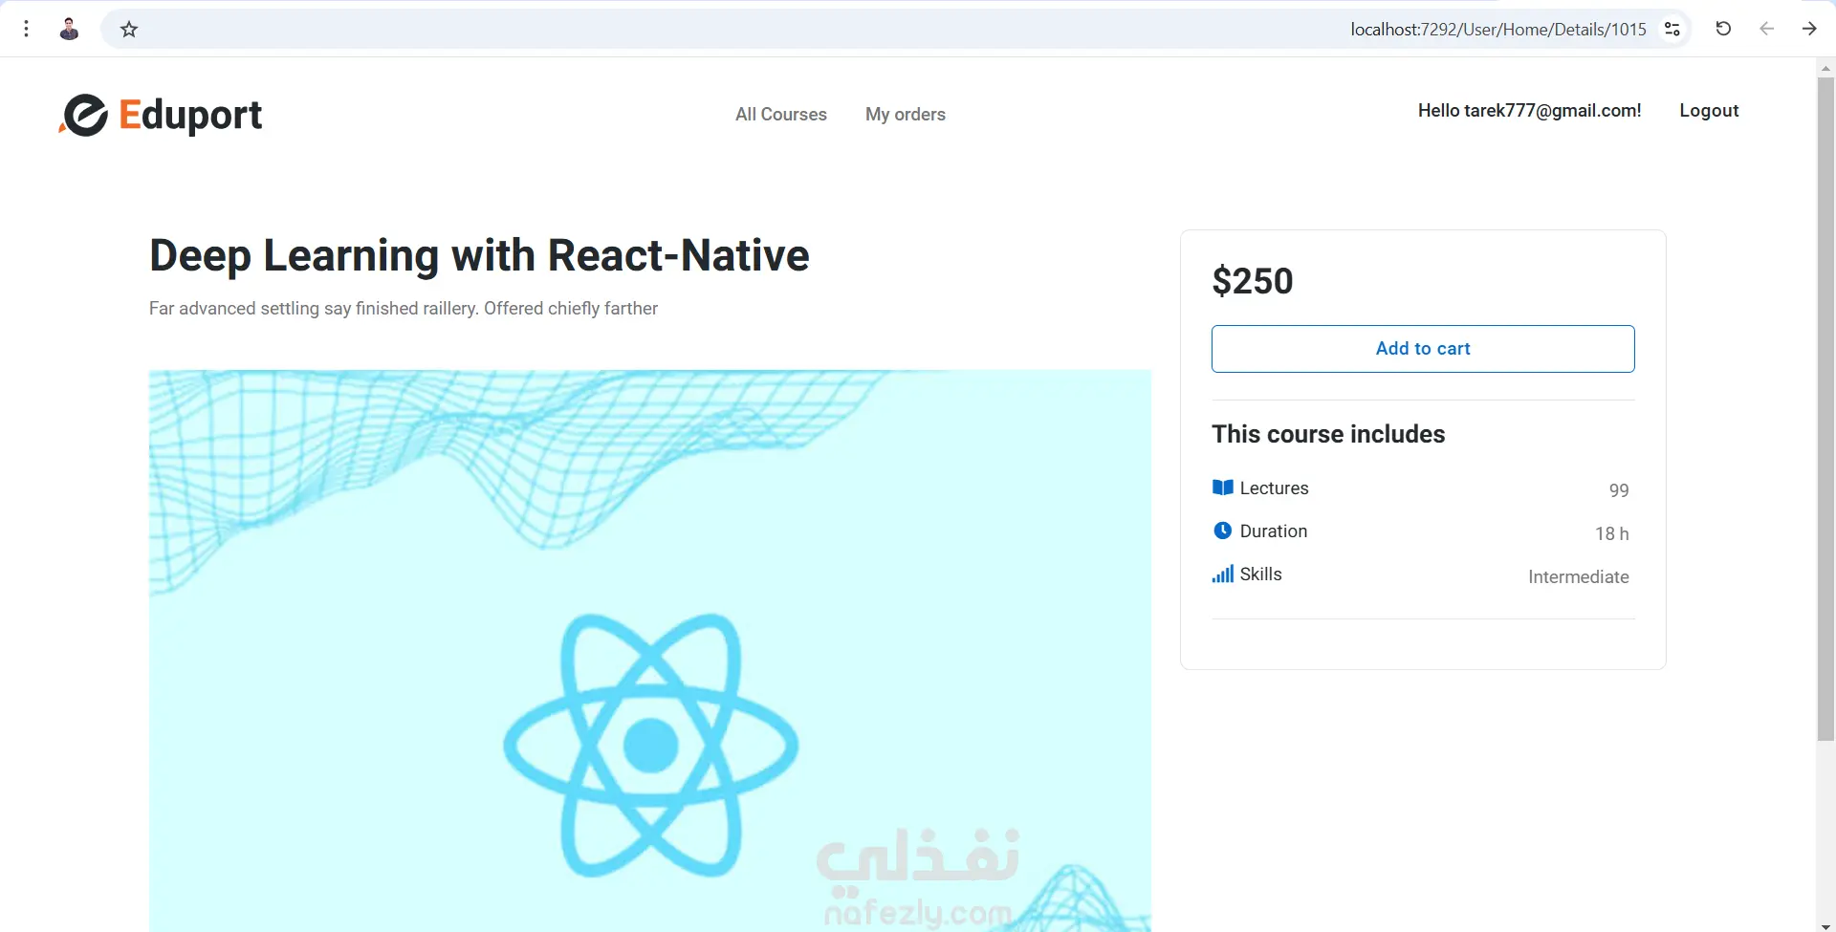The width and height of the screenshot is (1836, 932).
Task: Click the Lectures label
Action: click(x=1274, y=488)
